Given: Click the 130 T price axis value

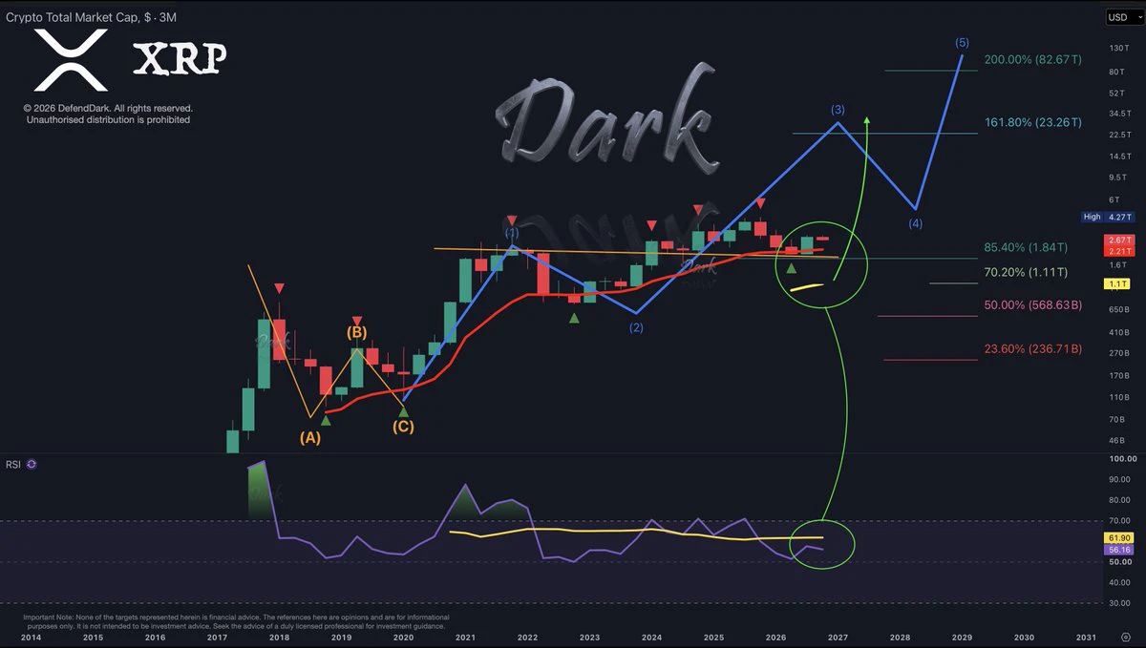Looking at the screenshot, I should 1120,48.
